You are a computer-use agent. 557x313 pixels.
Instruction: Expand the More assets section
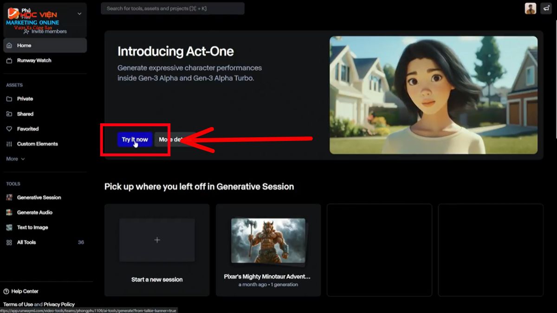coord(15,159)
